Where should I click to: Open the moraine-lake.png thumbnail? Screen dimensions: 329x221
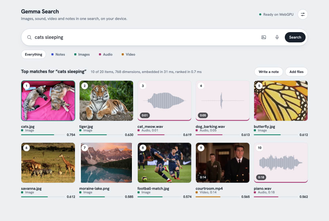point(106,163)
